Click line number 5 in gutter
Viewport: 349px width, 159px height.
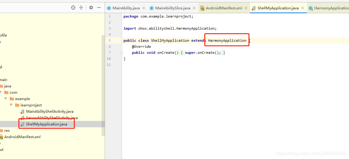[x=110, y=40]
